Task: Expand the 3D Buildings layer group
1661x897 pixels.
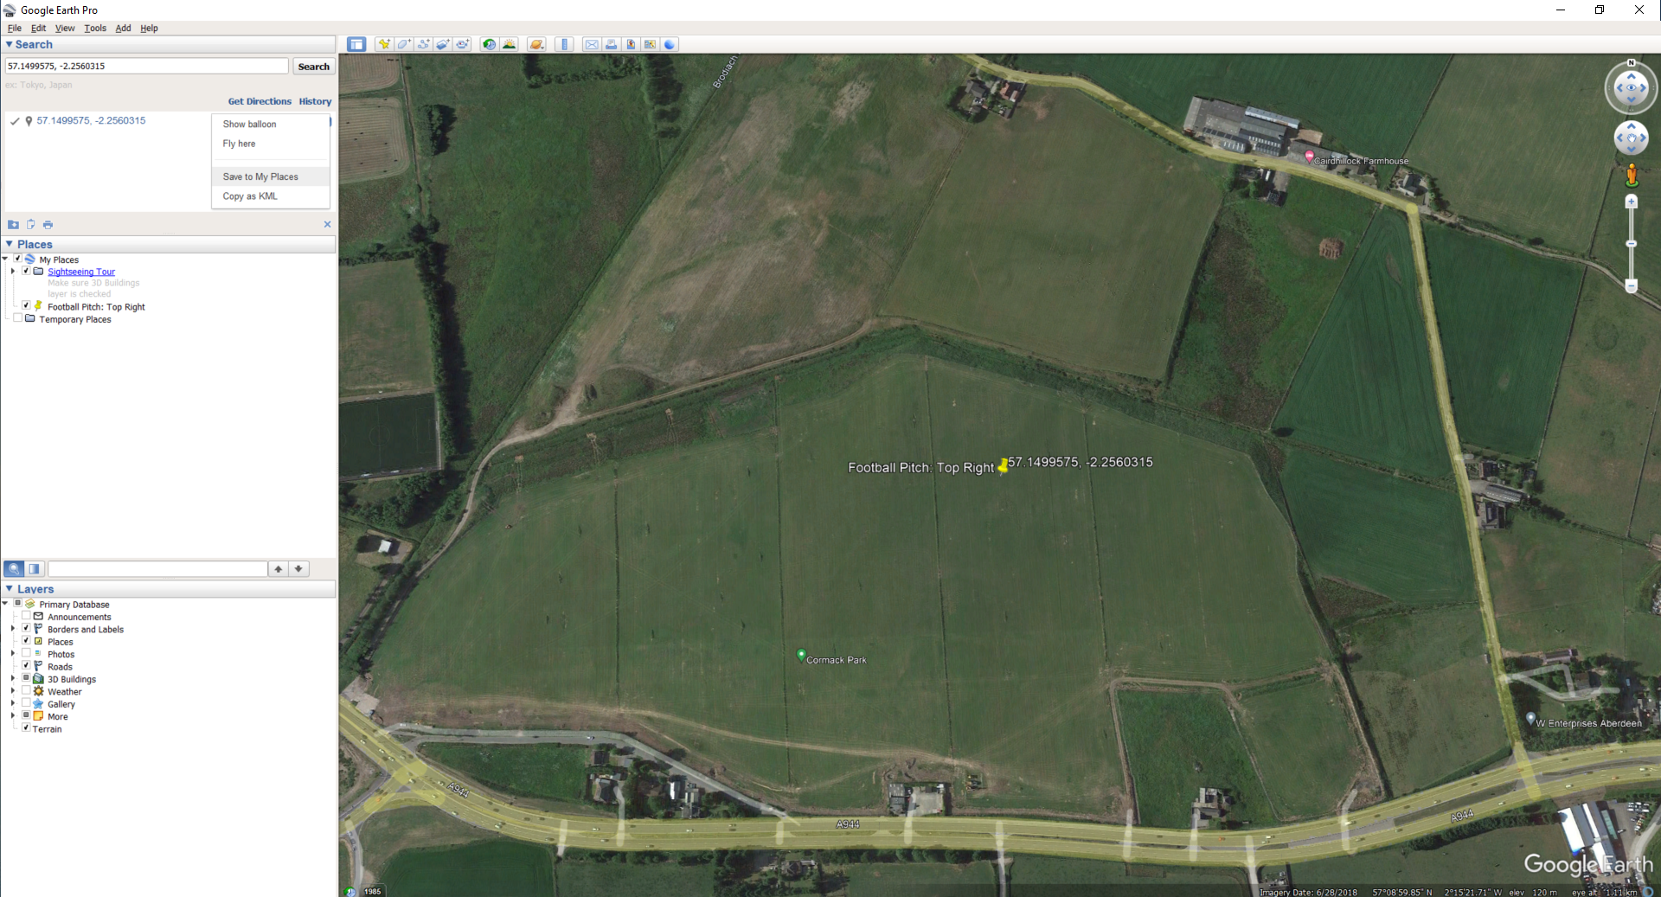Action: pyautogui.click(x=13, y=679)
